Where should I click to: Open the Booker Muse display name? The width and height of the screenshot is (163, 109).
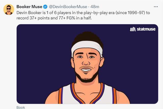click(29, 7)
